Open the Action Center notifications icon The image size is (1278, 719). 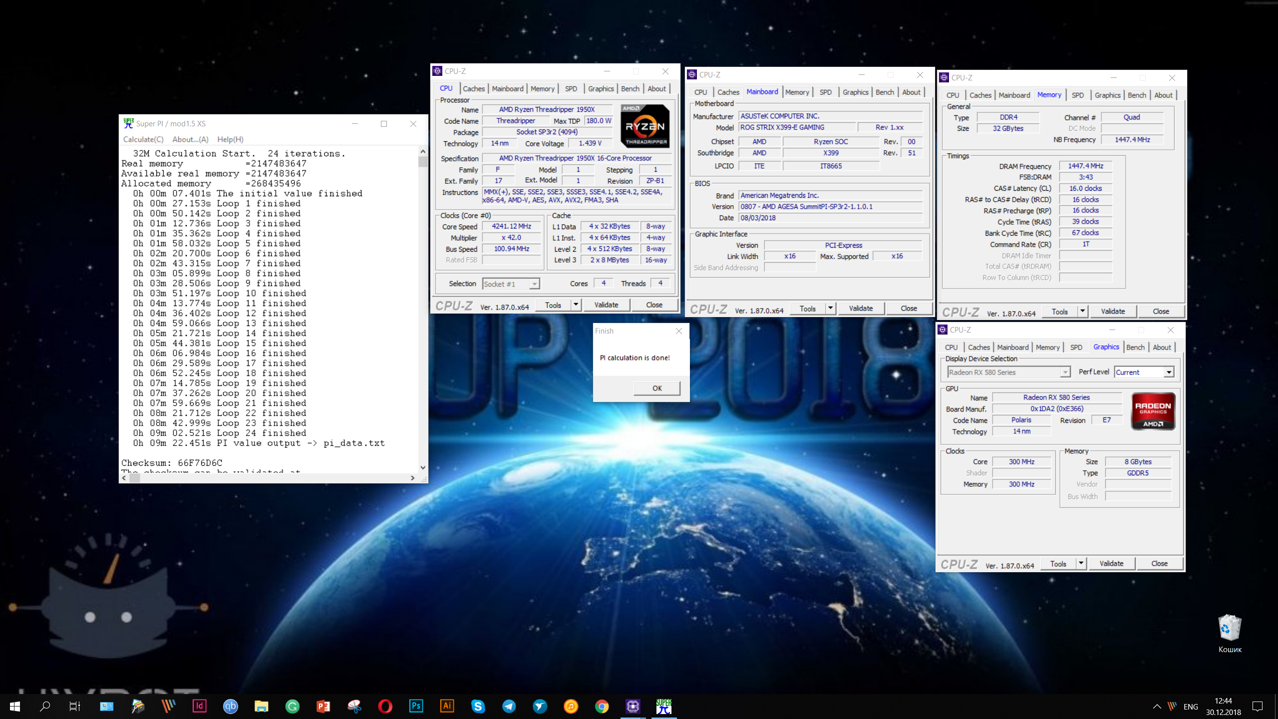[x=1258, y=706]
